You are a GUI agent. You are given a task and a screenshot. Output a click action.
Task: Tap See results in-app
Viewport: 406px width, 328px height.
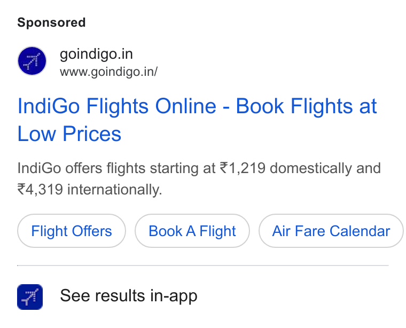[x=129, y=296]
